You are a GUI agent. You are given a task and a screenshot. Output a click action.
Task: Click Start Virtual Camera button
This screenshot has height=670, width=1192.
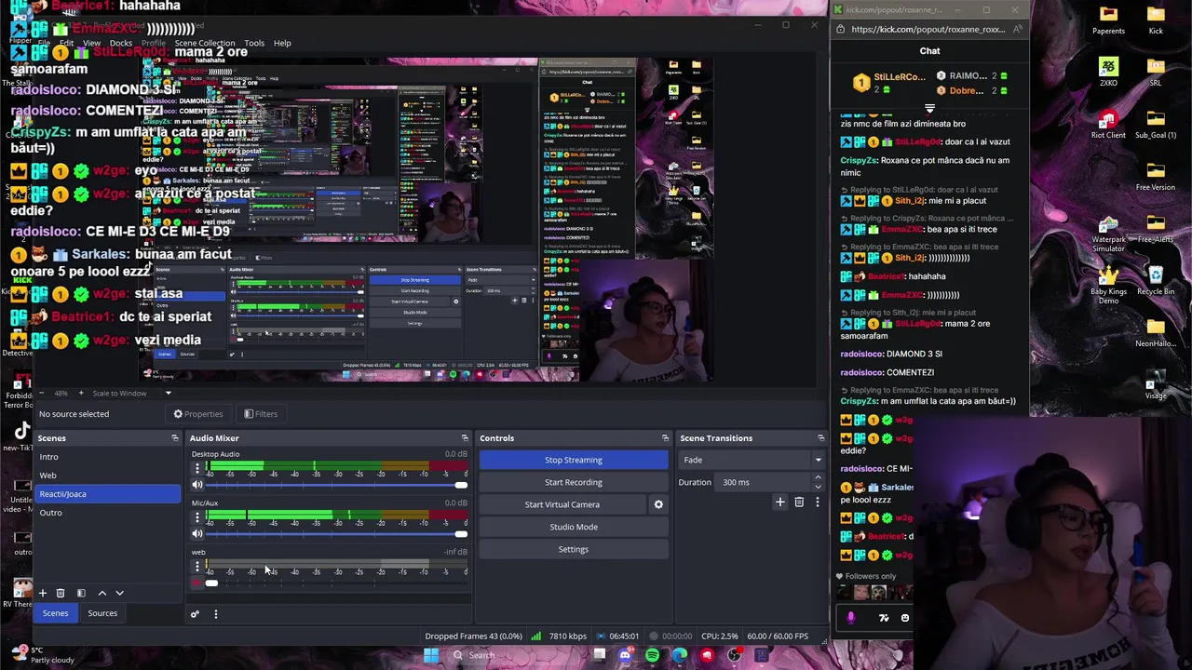click(x=562, y=504)
